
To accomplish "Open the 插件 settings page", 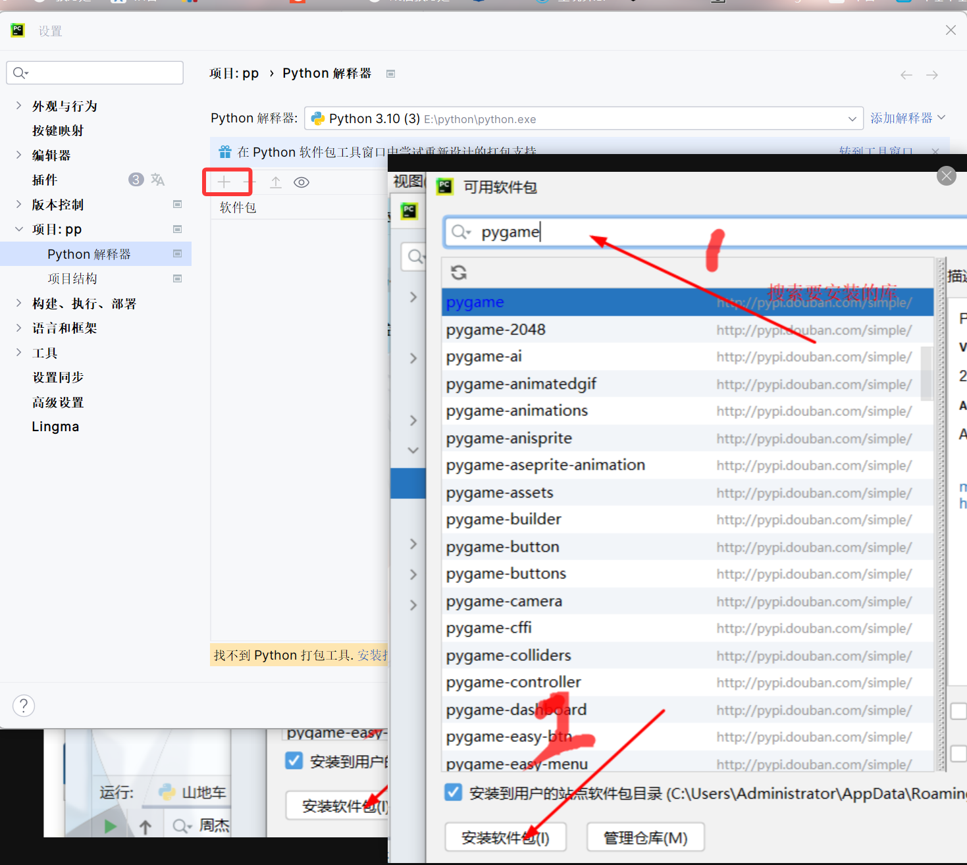I will (45, 180).
